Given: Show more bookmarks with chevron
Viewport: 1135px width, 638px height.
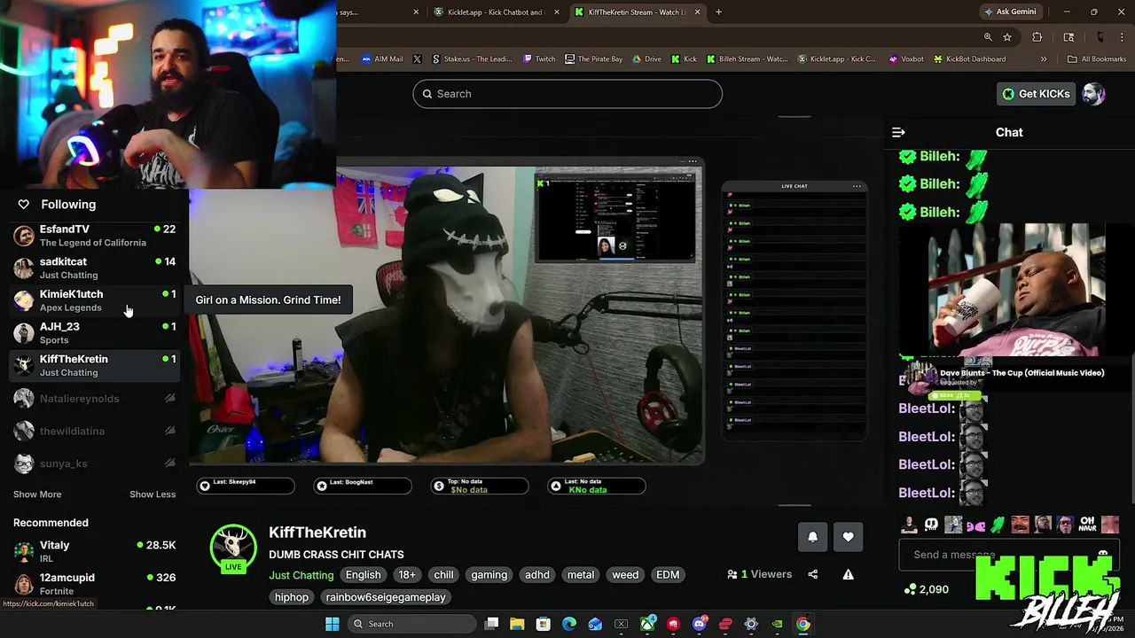Looking at the screenshot, I should (x=1044, y=59).
